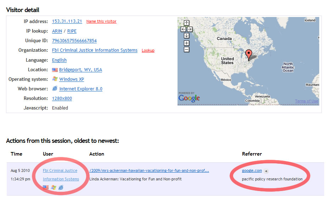The height and width of the screenshot is (202, 332).
Task: Click the Unique ID number link
Action: click(74, 41)
